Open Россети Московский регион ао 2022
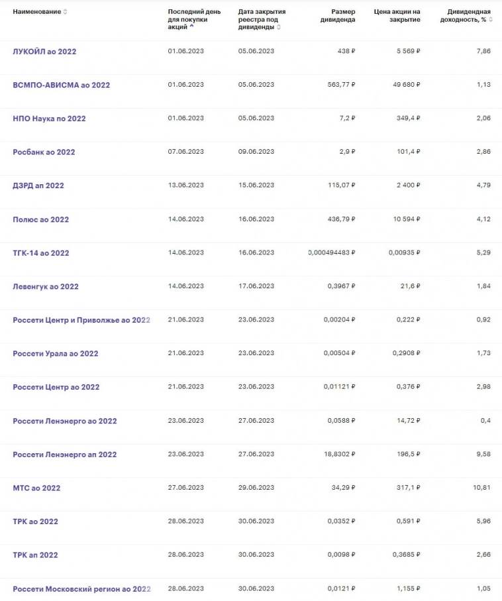The width and height of the screenshot is (502, 601). click(x=81, y=589)
